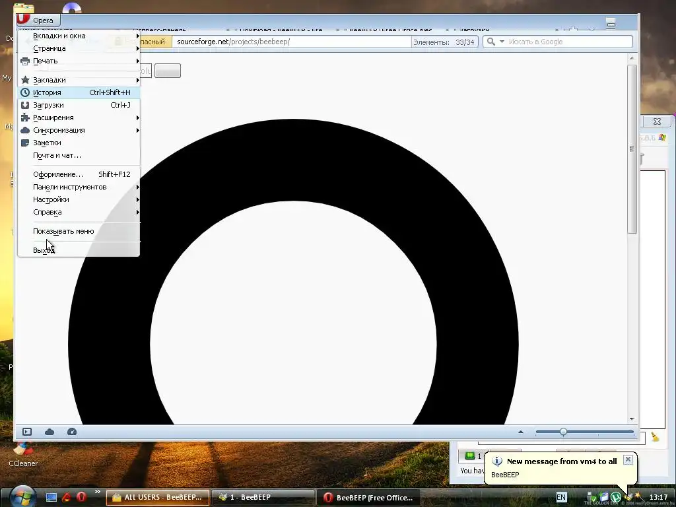Screen dimensions: 676x507
Task: Click the star icon beside Закладки
Action: [x=25, y=80]
